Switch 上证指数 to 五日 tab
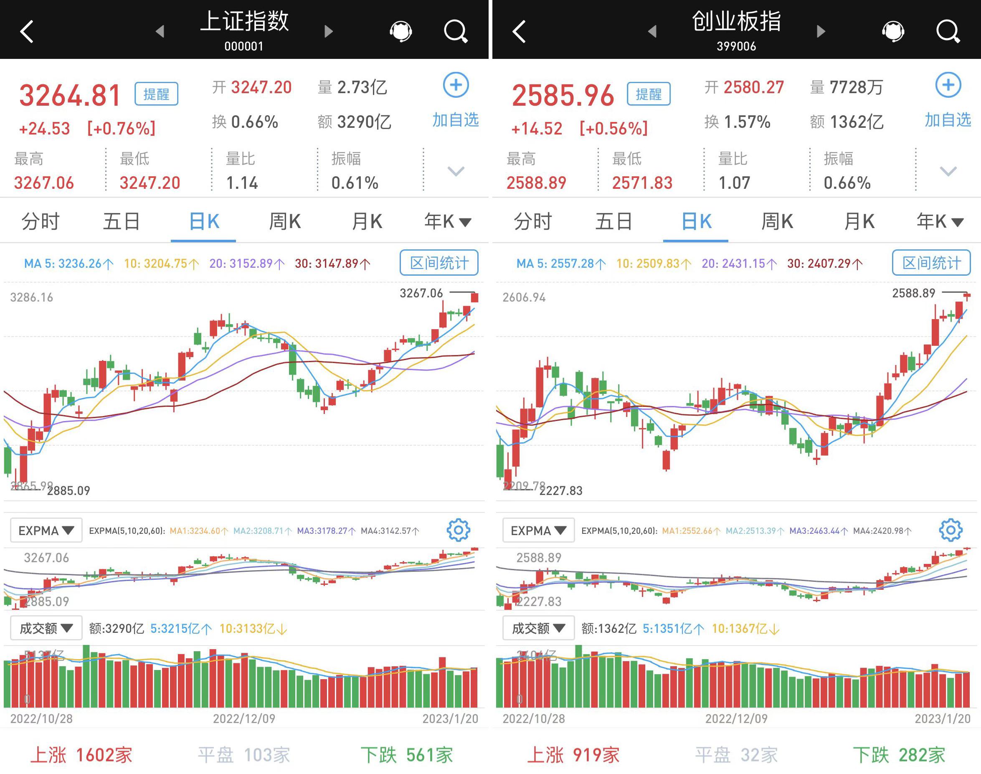This screenshot has width=981, height=774. [x=122, y=222]
